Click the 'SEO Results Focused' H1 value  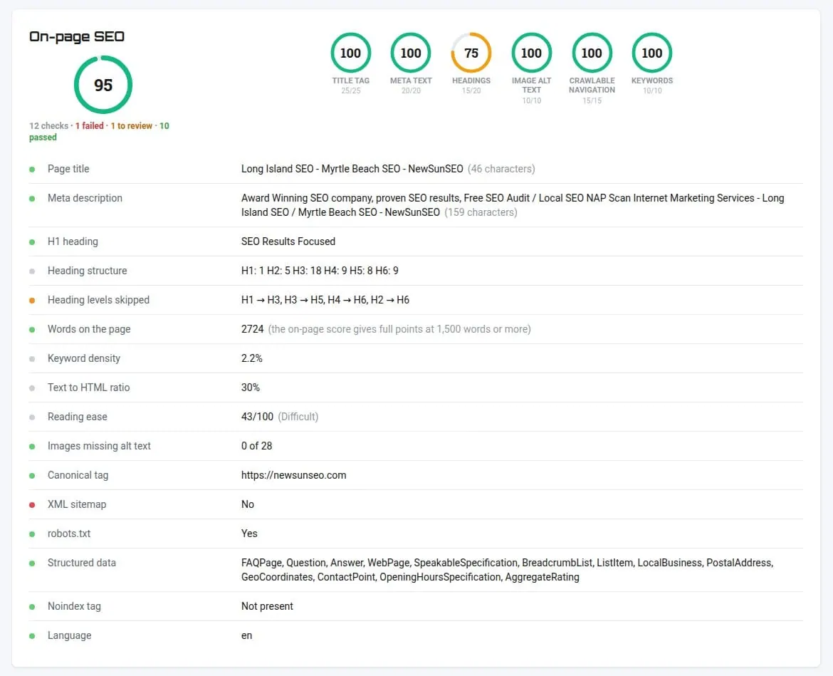coord(288,241)
